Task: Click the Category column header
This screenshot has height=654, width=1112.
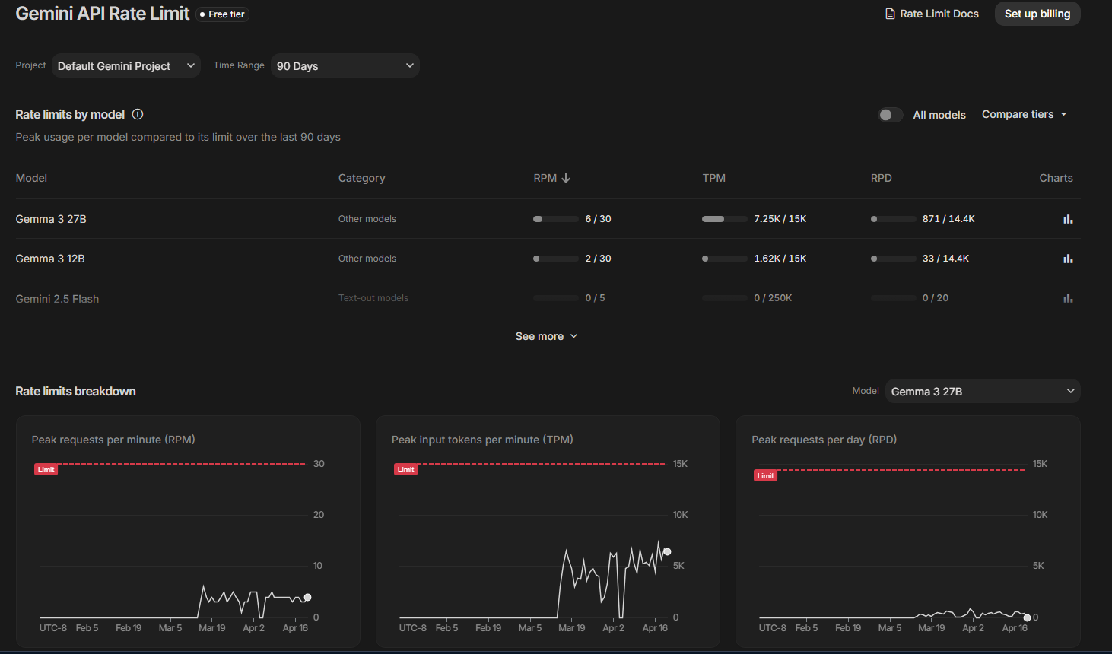Action: coord(362,178)
